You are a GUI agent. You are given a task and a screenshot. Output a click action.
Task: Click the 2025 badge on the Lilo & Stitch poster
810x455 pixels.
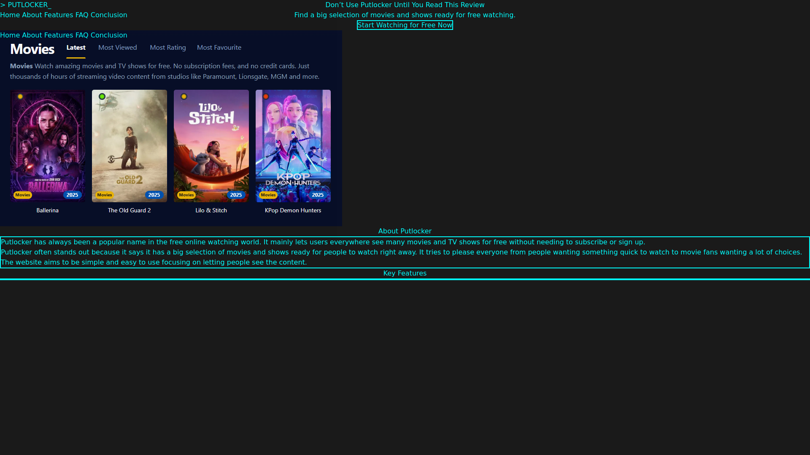pos(236,195)
